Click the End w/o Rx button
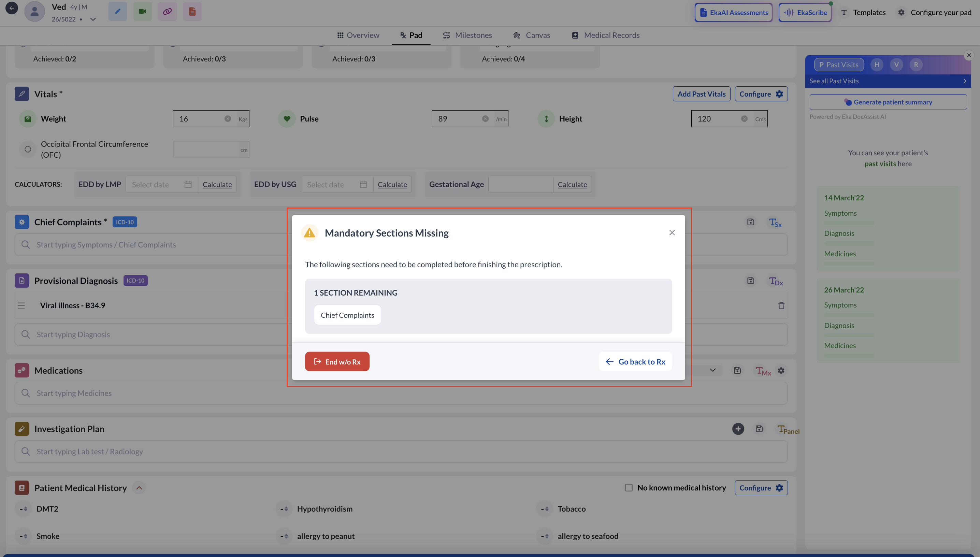The width and height of the screenshot is (980, 557). 337,361
